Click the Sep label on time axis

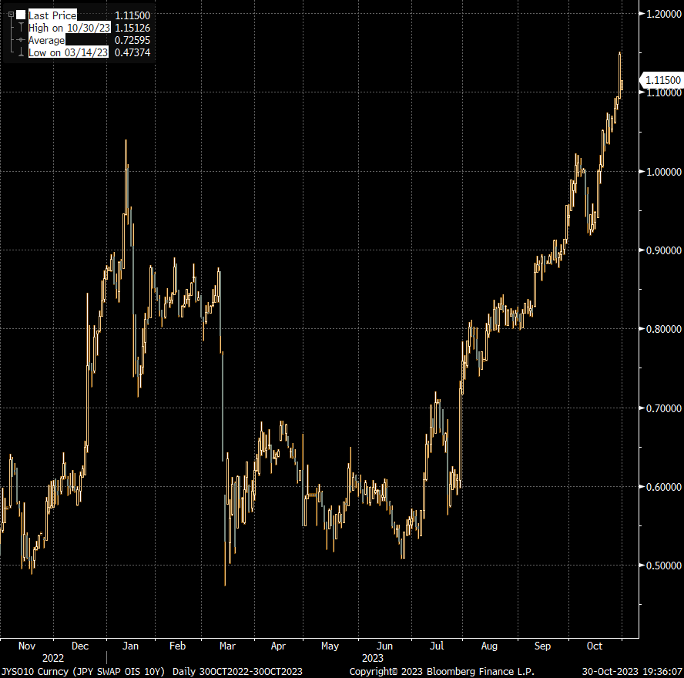click(542, 646)
